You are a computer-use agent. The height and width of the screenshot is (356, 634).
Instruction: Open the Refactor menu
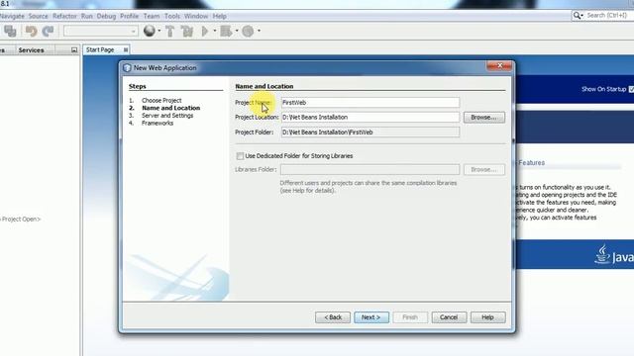click(64, 16)
